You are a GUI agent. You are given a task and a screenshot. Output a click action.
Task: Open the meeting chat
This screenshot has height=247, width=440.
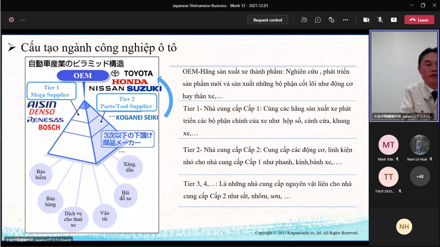click(318, 20)
